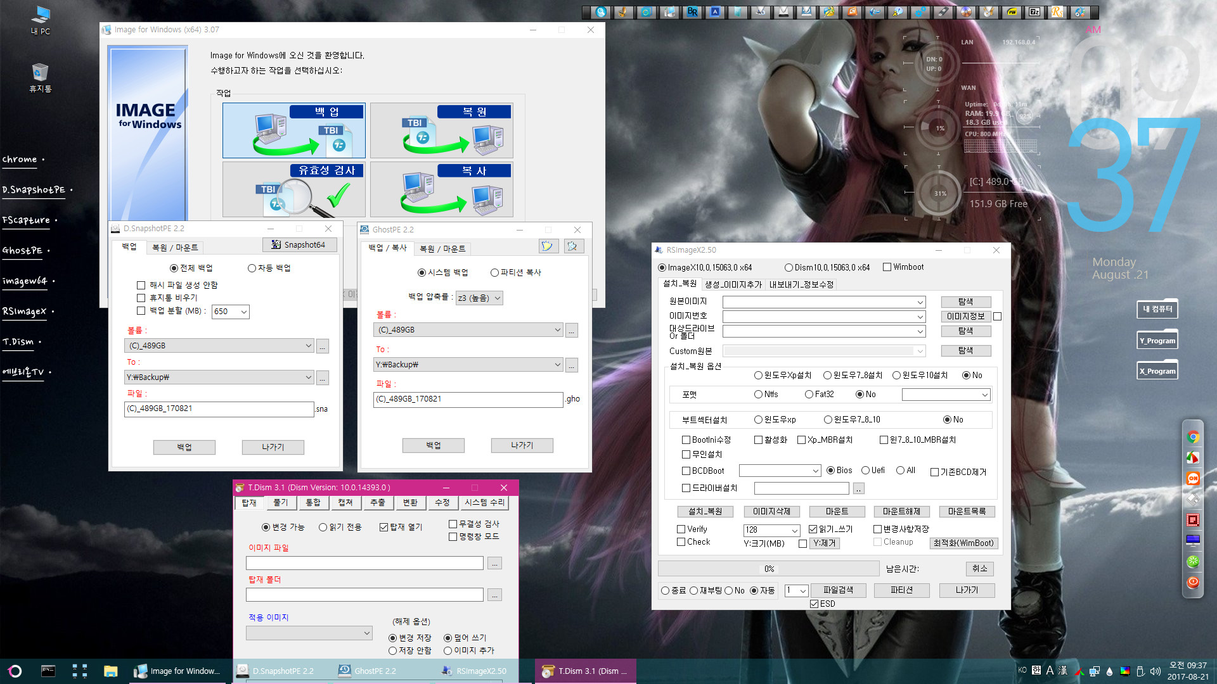Check 휴지통 비우기 in D.SnapshotPE
The height and width of the screenshot is (684, 1217).
(x=141, y=298)
